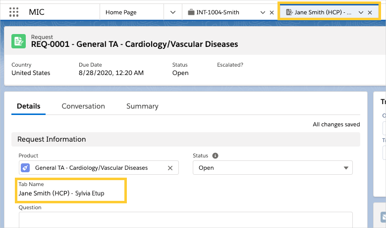The height and width of the screenshot is (228, 386).
Task: Switch to the Conversation tab
Action: [x=83, y=106]
